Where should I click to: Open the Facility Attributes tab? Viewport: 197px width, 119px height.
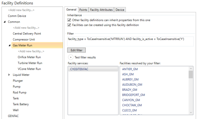(x=101, y=10)
